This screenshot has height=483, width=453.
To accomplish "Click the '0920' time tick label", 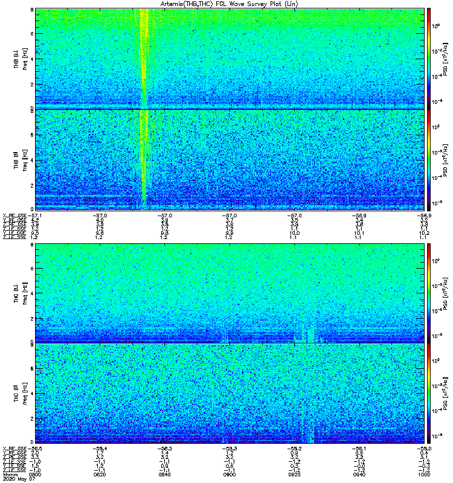I will (294, 475).
